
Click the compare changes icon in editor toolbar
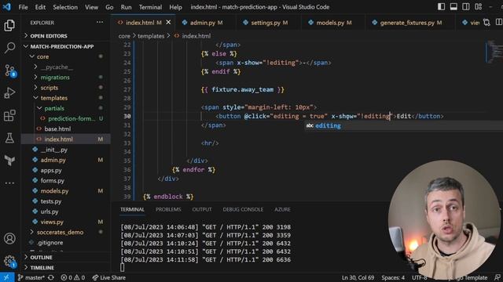[x=486, y=23]
